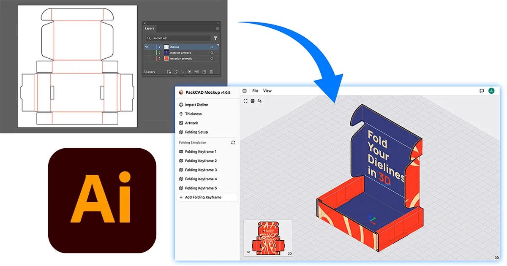Click the dieline layer thumbnail
The image size is (507, 266).
[166, 47]
